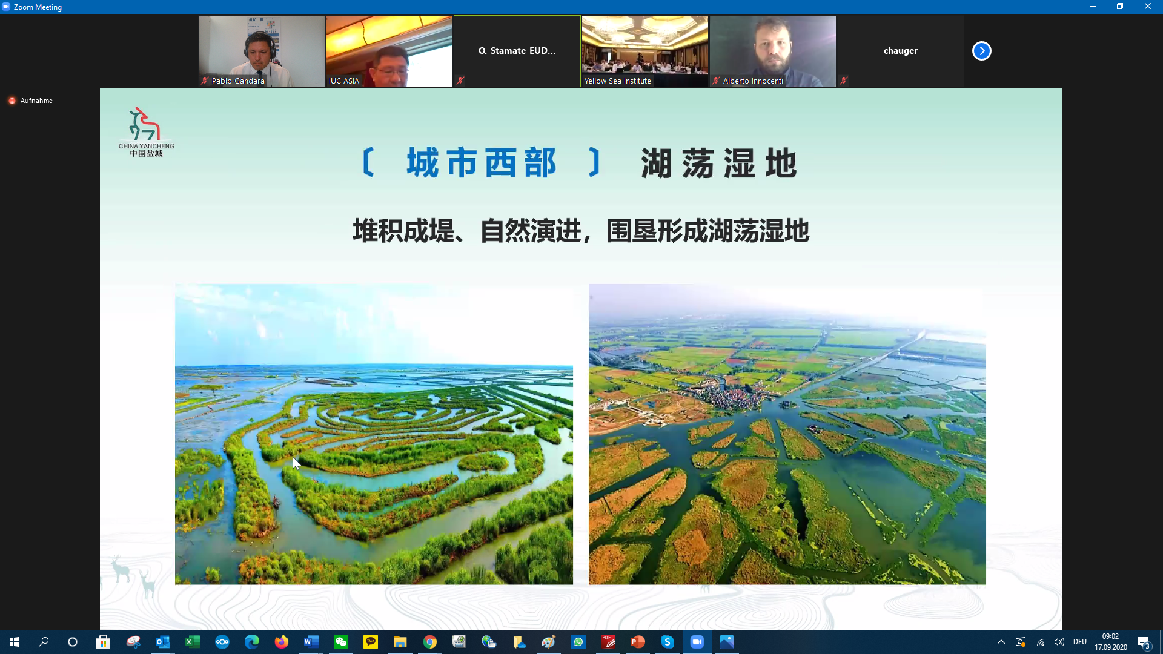Click the Aufnahme recording indicator
Image resolution: width=1163 pixels, height=654 pixels.
pos(30,101)
